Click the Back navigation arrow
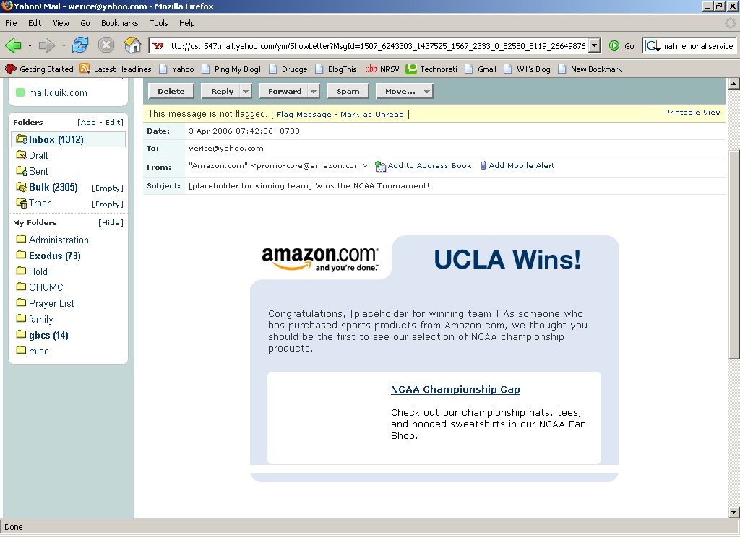The height and width of the screenshot is (537, 740). [13, 45]
